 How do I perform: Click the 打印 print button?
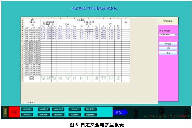pos(168,48)
